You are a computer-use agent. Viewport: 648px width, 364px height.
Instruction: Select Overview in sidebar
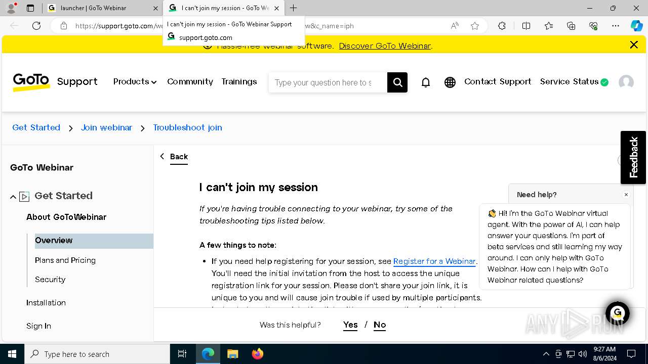[x=94, y=241]
